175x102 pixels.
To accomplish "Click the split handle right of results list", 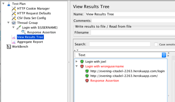I will click(x=168, y=96).
